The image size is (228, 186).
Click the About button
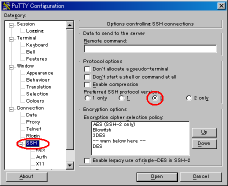click(x=26, y=177)
